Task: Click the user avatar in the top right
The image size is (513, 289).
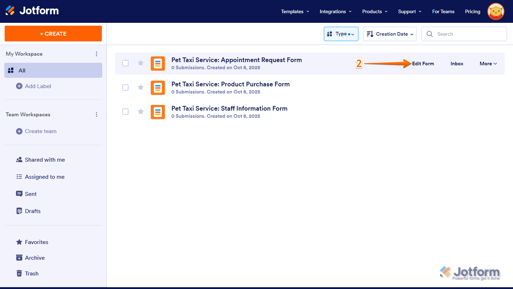Action: [x=496, y=11]
